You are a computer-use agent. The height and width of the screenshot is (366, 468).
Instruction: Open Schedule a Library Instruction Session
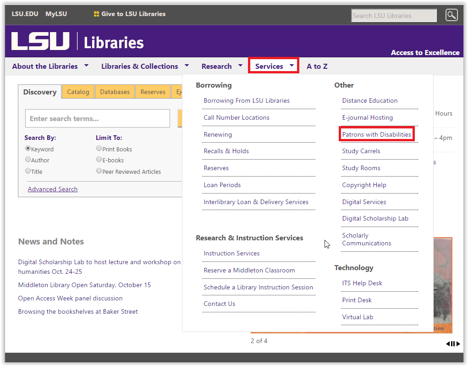258,288
